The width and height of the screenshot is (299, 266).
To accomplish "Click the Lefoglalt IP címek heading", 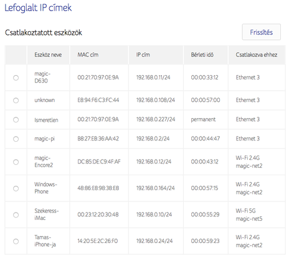I will [38, 8].
